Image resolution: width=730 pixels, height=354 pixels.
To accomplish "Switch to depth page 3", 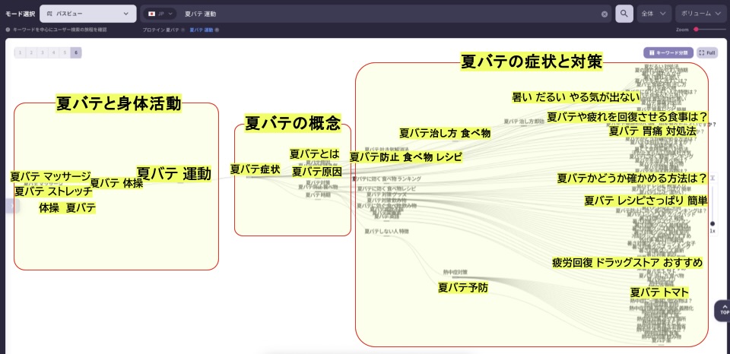I will pyautogui.click(x=43, y=52).
